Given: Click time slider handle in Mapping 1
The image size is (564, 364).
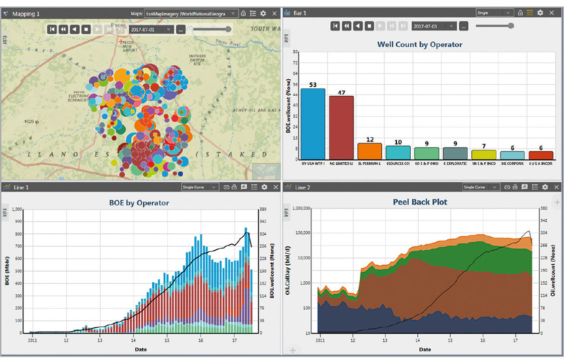Looking at the screenshot, I should [x=228, y=29].
